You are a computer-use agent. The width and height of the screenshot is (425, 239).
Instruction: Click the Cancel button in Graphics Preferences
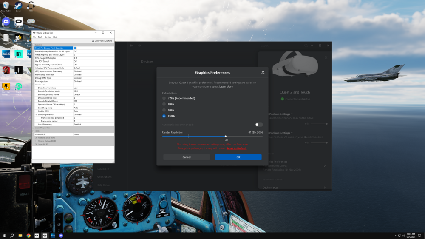coord(187,157)
